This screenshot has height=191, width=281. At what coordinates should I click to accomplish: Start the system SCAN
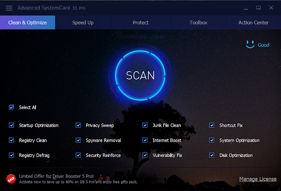tap(140, 75)
